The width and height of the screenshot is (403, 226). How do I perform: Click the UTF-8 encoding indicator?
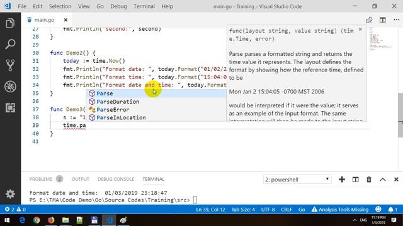point(268,209)
